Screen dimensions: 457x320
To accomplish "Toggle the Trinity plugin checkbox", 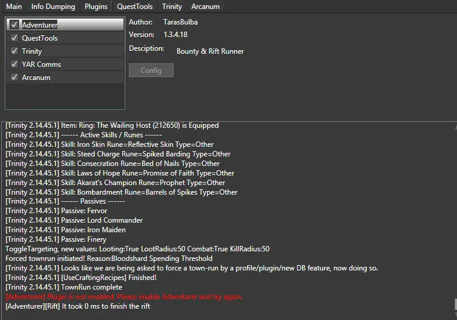I will (14, 51).
